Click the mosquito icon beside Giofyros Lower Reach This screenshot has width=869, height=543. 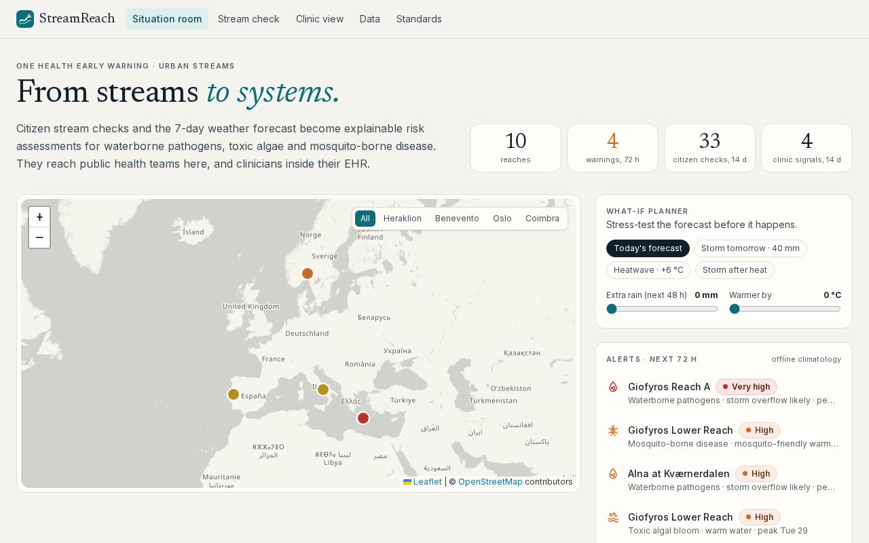pos(613,430)
